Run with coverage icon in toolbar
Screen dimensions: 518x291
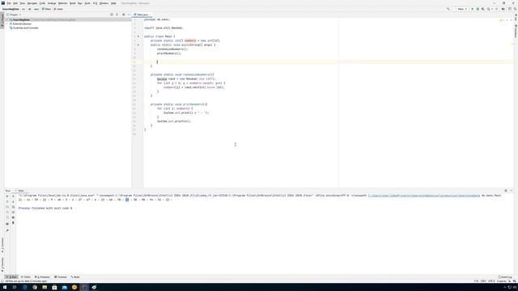tap(482, 9)
